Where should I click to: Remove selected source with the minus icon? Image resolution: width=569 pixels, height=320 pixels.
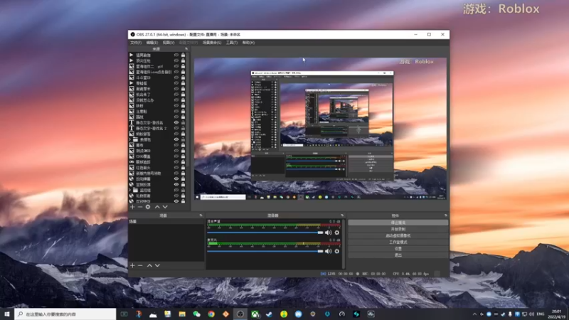click(140, 207)
